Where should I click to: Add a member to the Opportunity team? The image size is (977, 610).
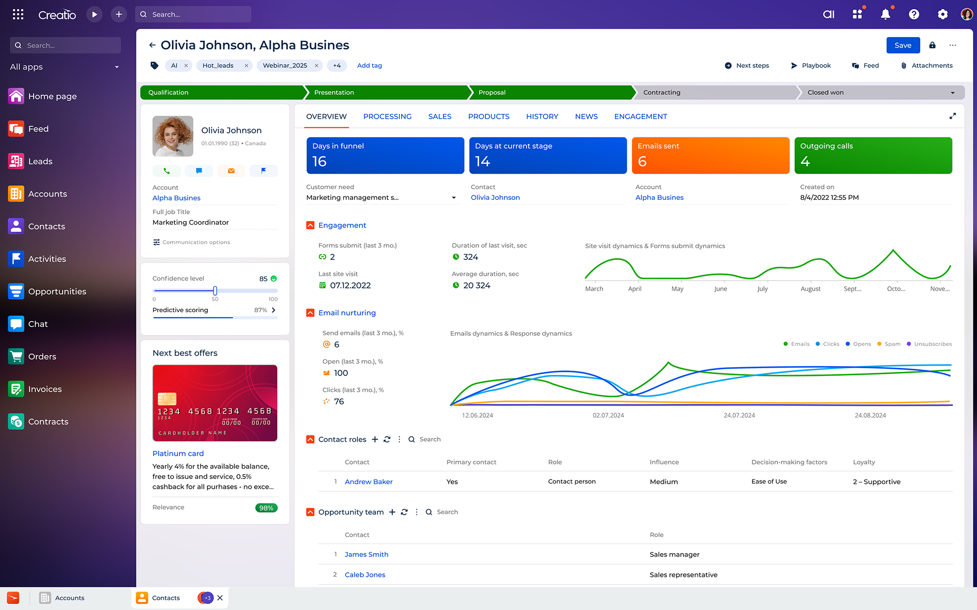click(392, 512)
